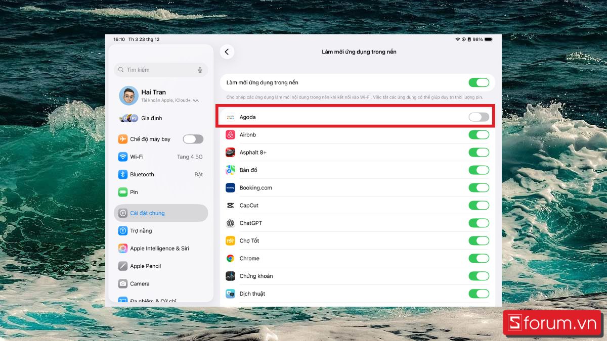This screenshot has height=341, width=607.
Task: Go back with the chevron button
Action: [x=227, y=52]
